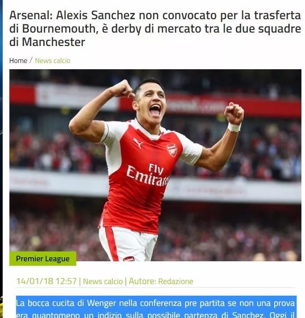Click the slash separator in the breadcrumb
The image size is (305, 318).
(31, 60)
